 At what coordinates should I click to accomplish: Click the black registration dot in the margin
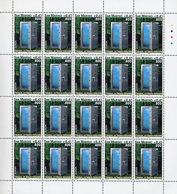[x=172, y=31]
